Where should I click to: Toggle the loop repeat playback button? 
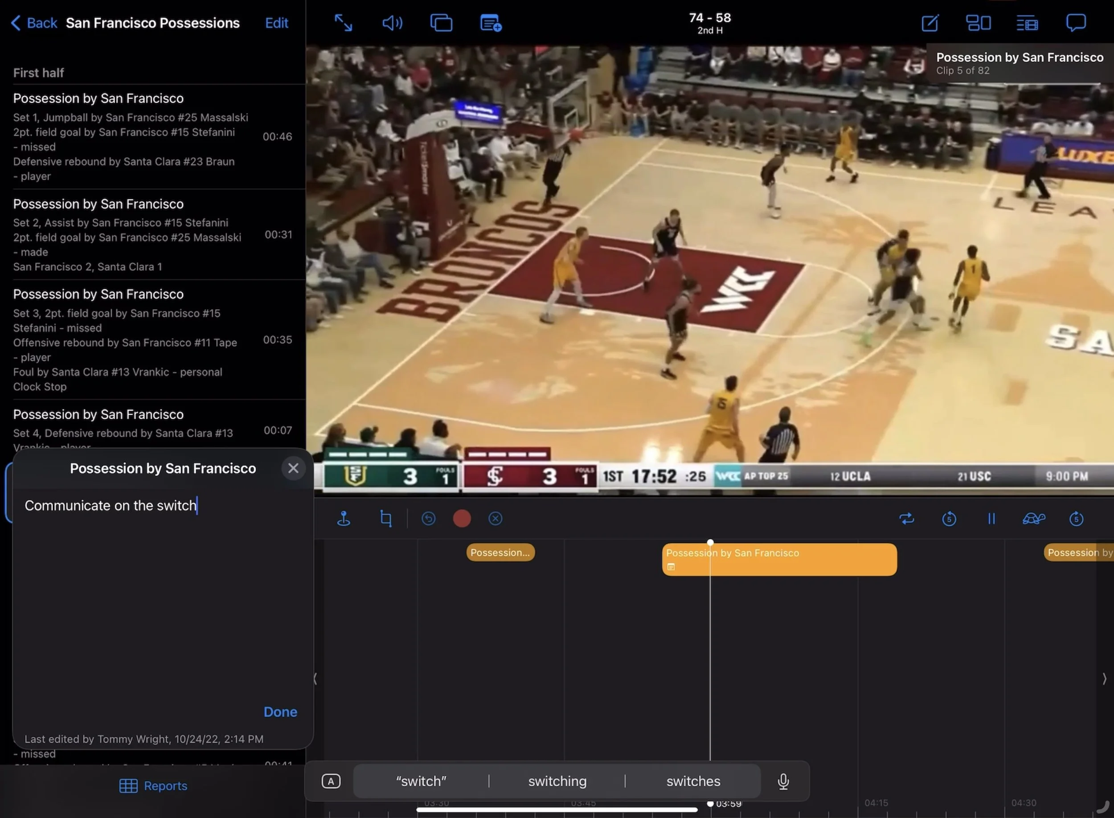(906, 519)
